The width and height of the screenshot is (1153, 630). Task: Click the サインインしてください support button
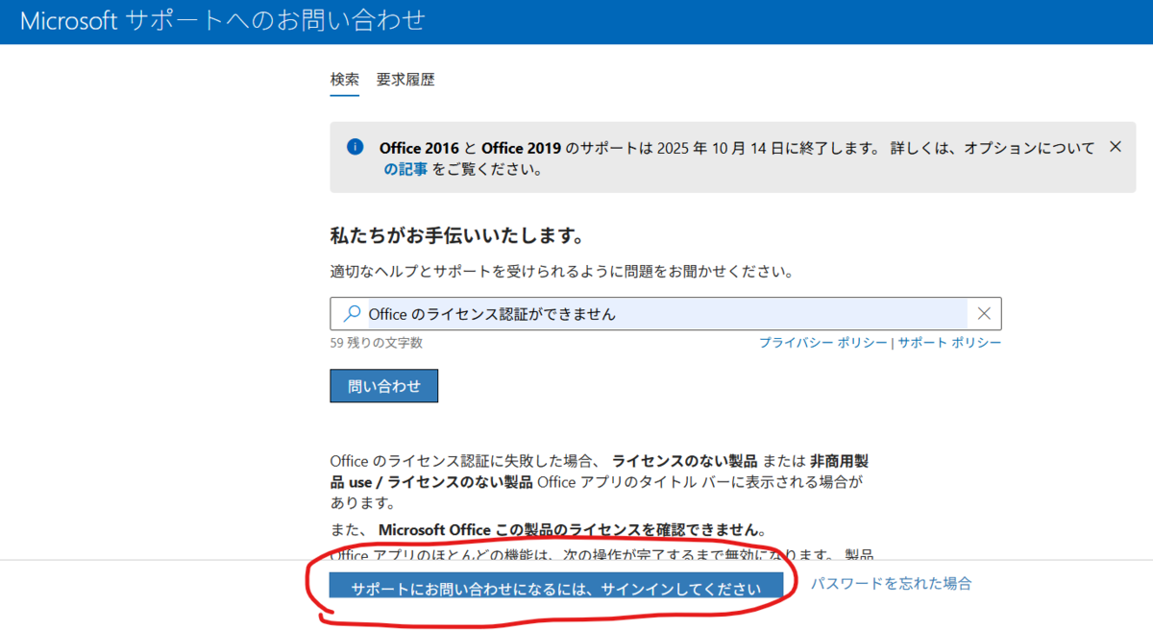(x=556, y=587)
